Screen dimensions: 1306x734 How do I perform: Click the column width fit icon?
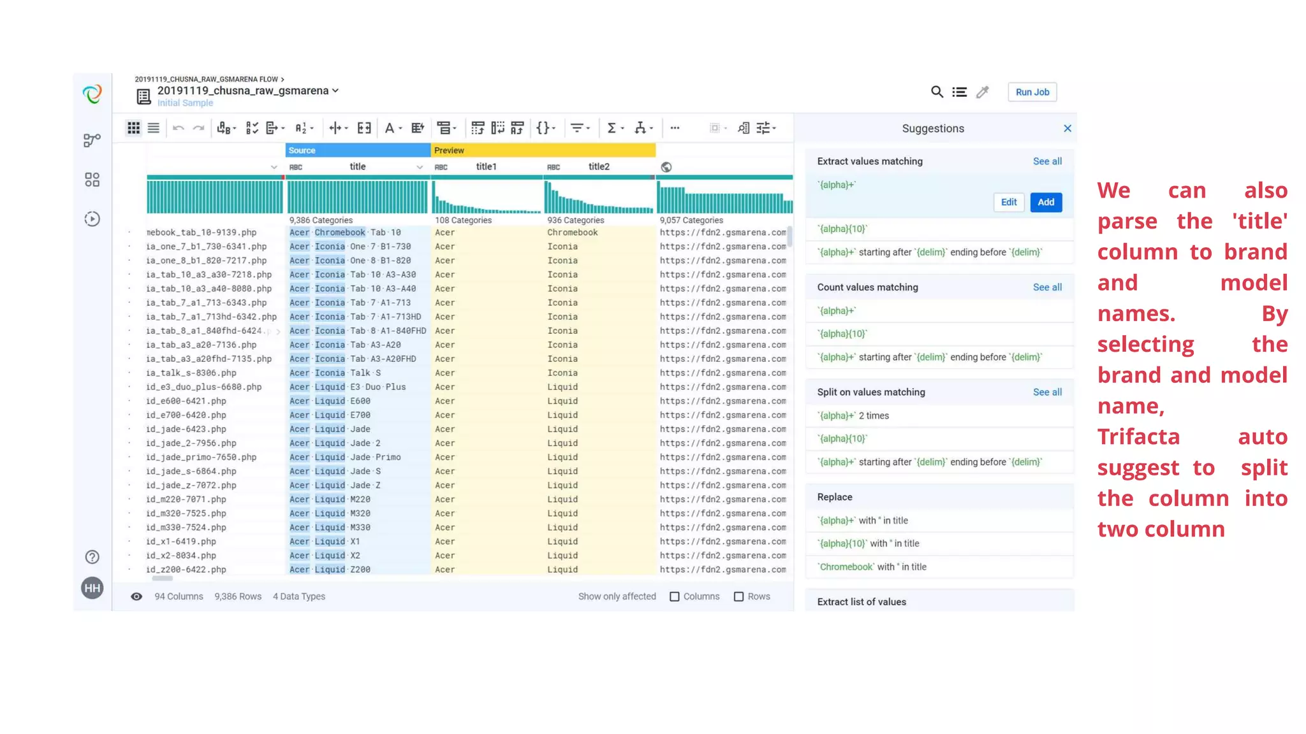[364, 128]
